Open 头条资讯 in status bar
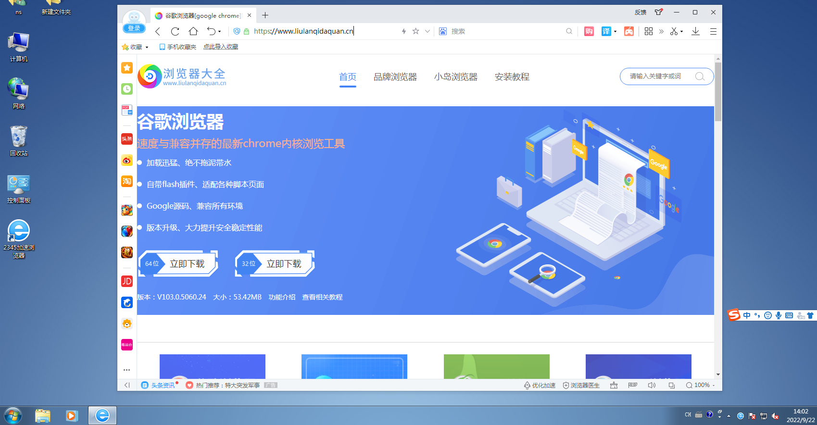The width and height of the screenshot is (817, 425). (x=159, y=385)
